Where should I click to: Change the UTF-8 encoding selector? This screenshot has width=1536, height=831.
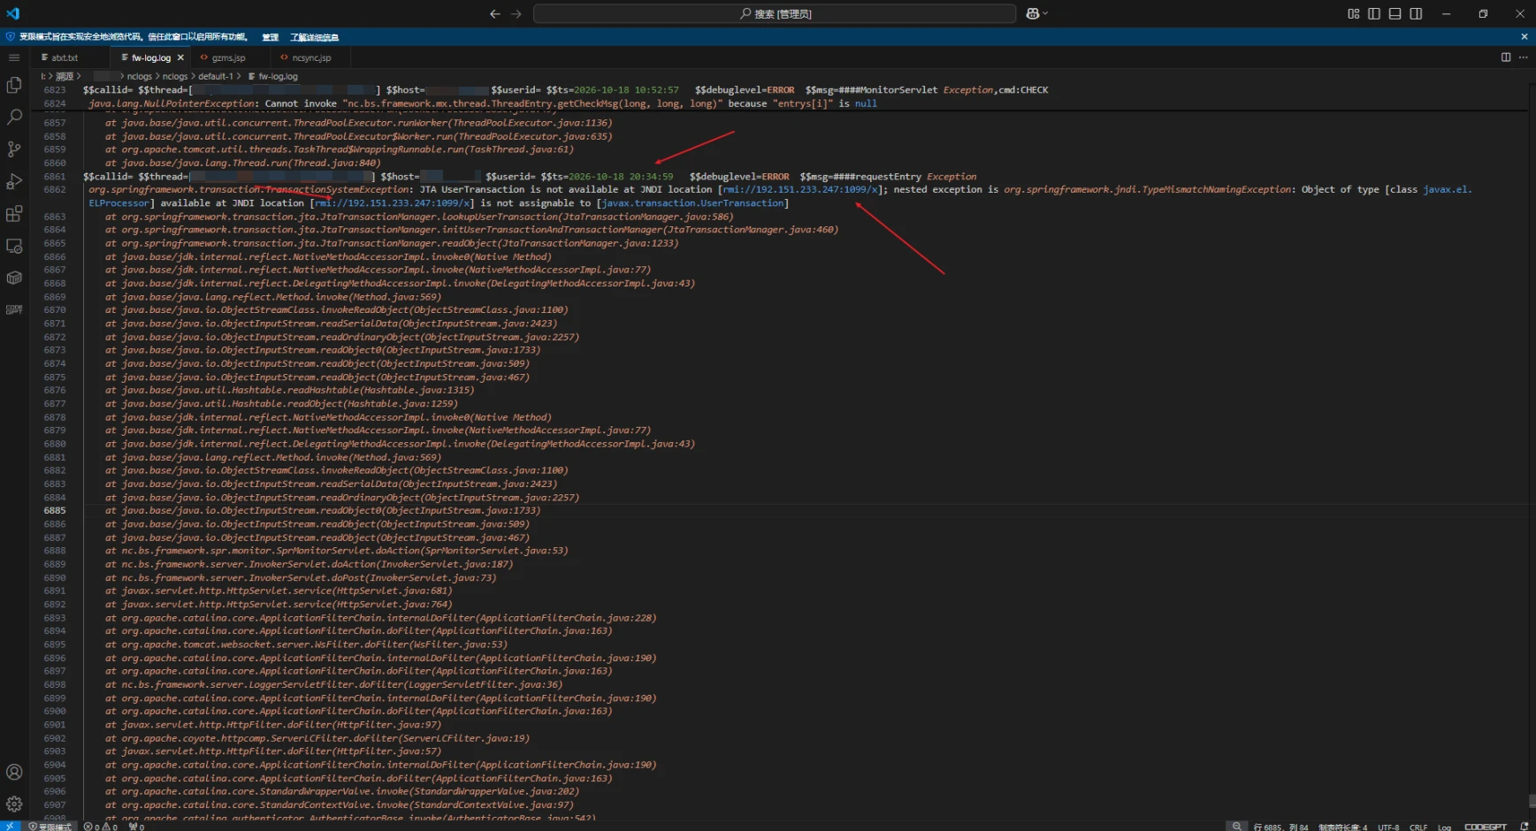(1388, 827)
